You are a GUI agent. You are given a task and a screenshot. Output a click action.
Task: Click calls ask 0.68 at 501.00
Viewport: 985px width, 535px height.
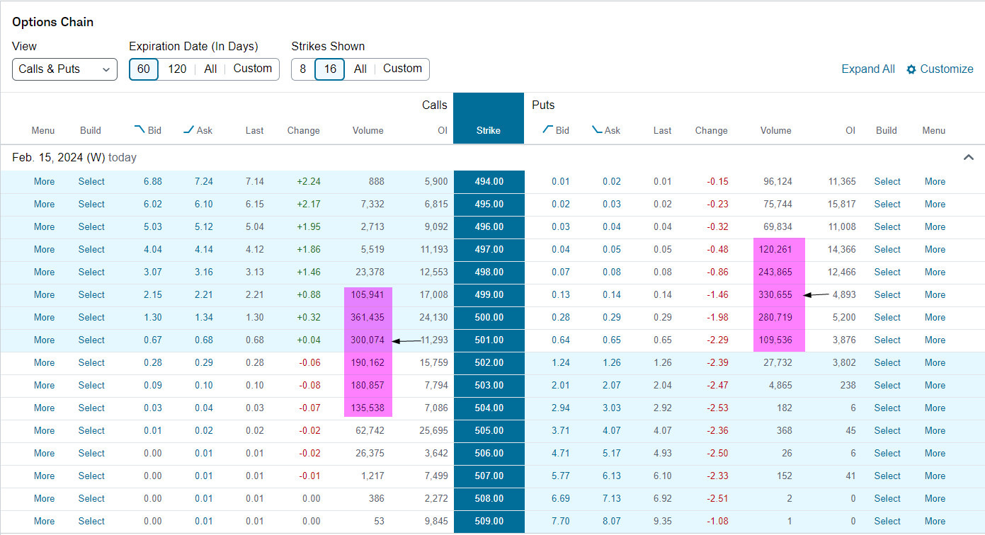click(204, 340)
